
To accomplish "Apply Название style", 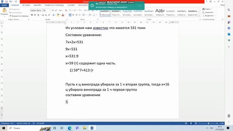I will pyautogui.click(x=160, y=12).
